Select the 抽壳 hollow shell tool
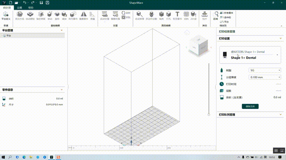This screenshot has width=286, height=160. [162, 15]
